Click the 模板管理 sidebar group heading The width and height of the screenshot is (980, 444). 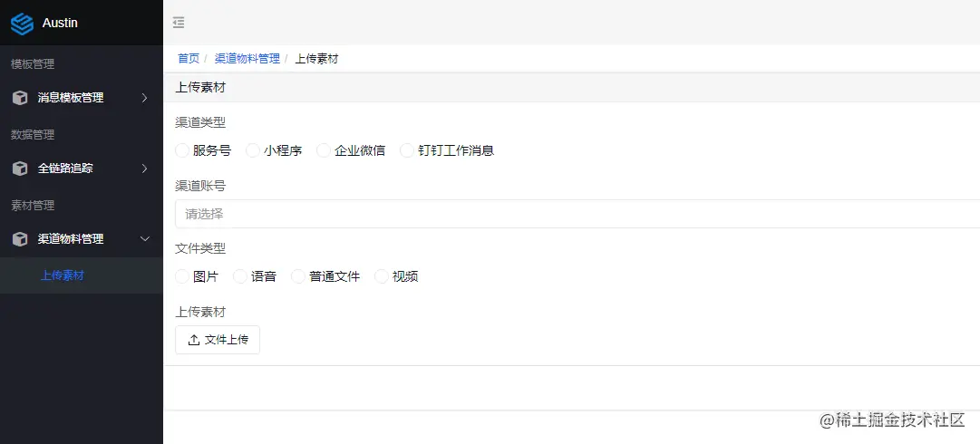33,63
